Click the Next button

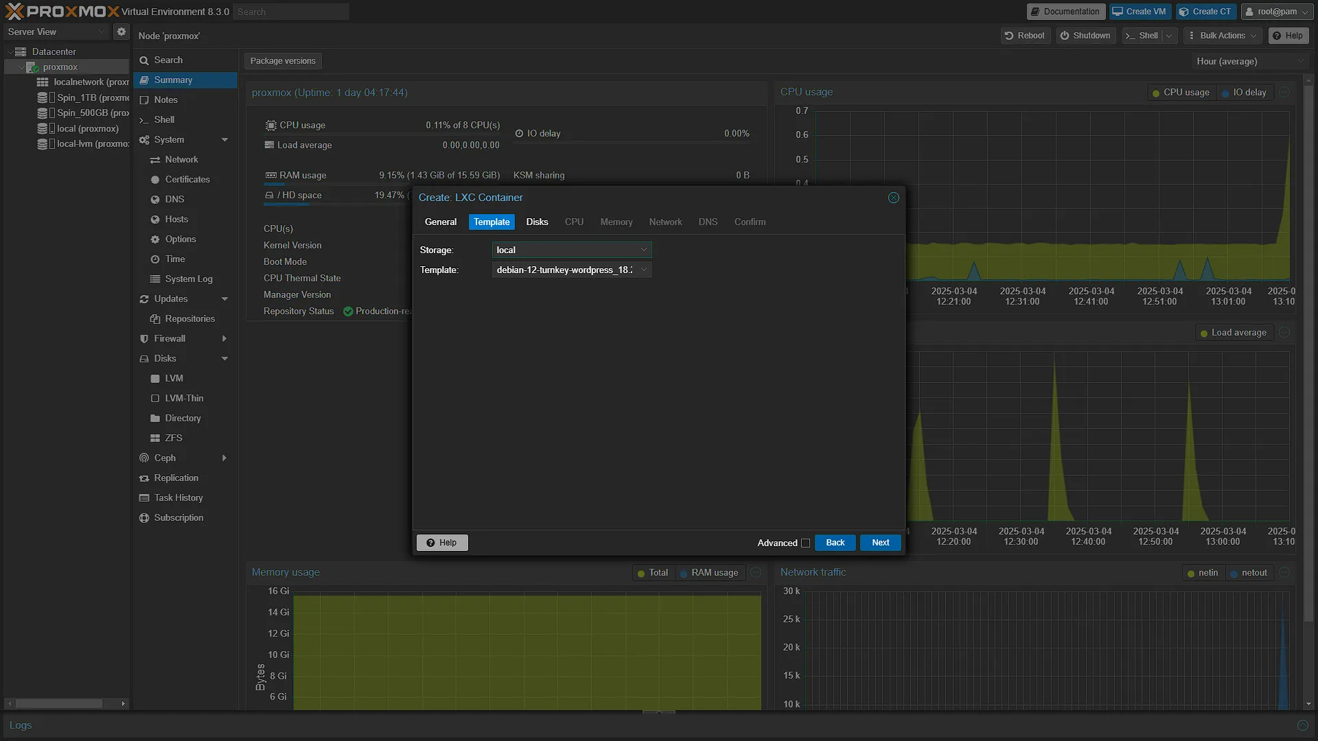(881, 543)
